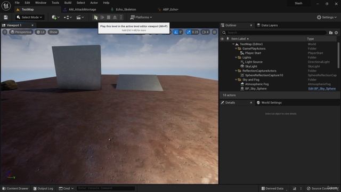Switch to the World Settings tab
The height and width of the screenshot is (192, 341).
[x=269, y=103]
